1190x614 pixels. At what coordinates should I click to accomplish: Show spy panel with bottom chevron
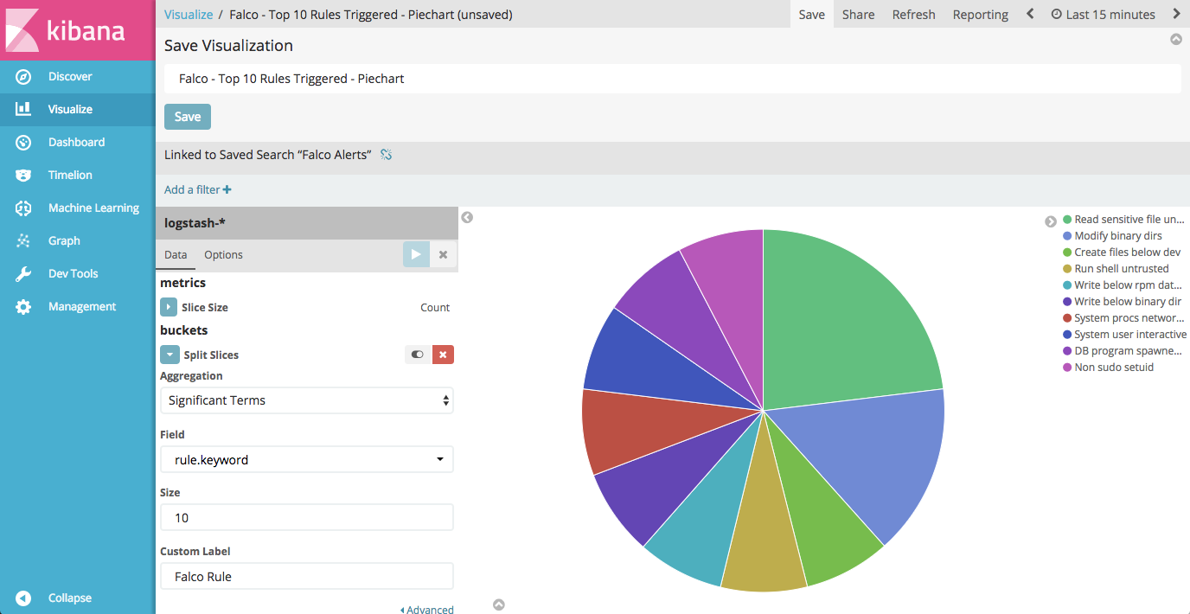pos(499,604)
